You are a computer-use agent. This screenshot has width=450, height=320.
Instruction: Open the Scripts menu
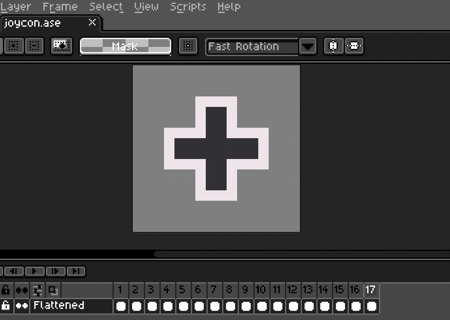pyautogui.click(x=187, y=6)
